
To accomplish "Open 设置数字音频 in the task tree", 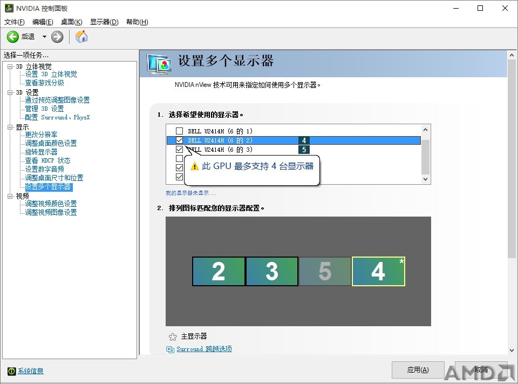I will 45,169.
